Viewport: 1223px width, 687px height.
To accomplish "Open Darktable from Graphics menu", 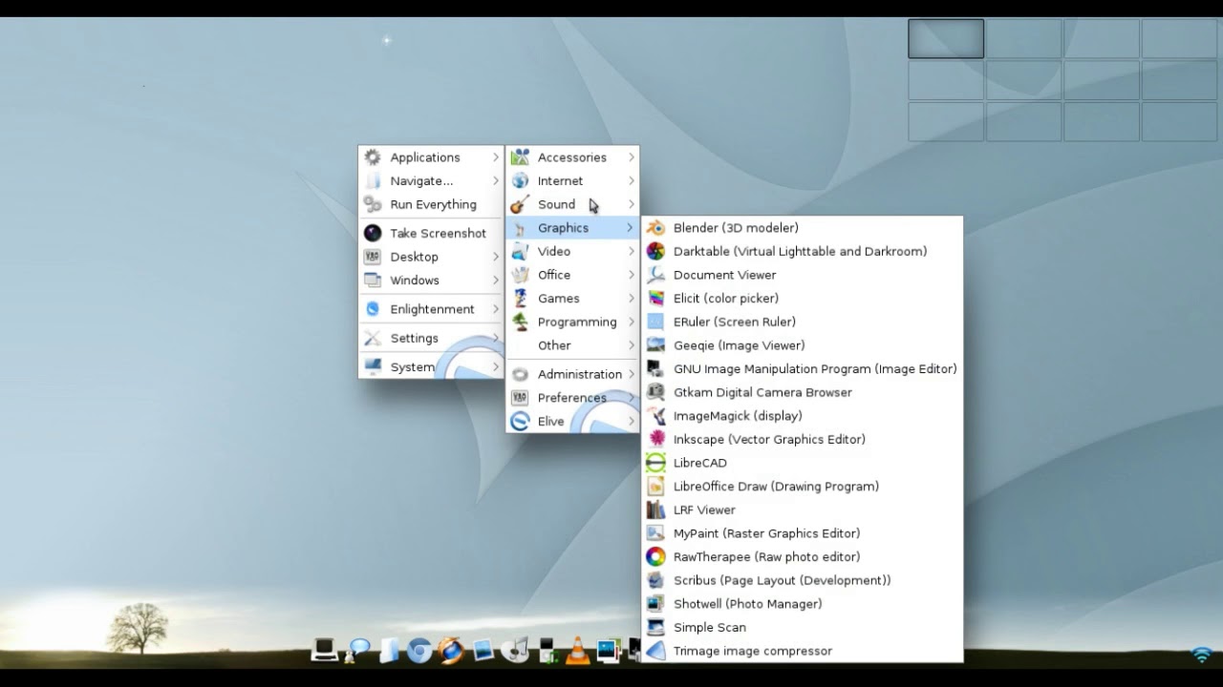I will (x=802, y=251).
